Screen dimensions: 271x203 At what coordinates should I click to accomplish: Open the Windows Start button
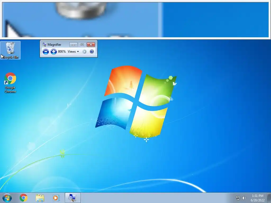click(x=7, y=198)
